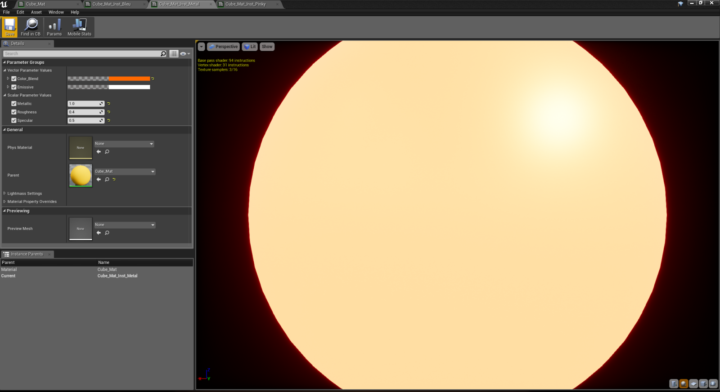The width and height of the screenshot is (720, 392).
Task: Reset Metallic to default value
Action: pos(108,104)
